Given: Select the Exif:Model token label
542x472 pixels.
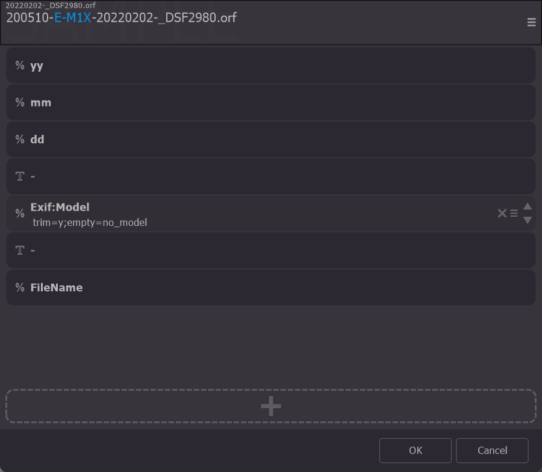Looking at the screenshot, I should [60, 207].
